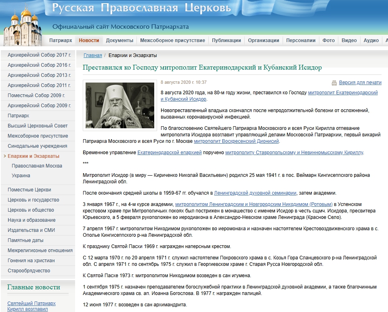Open Архиерейский Собор 2016 г. in the sidebar
The image size is (388, 312).
(39, 65)
